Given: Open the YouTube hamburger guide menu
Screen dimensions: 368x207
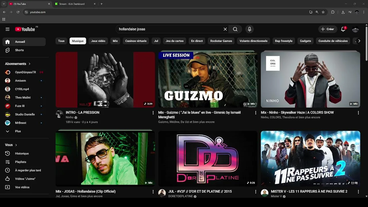Looking at the screenshot, I should [x=7, y=29].
